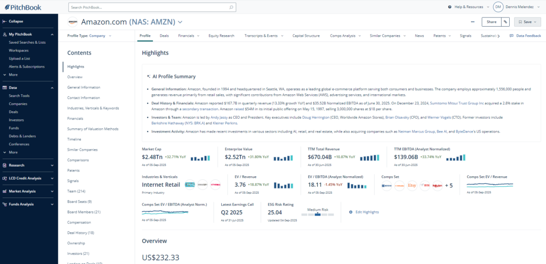Open the Profile Type Company dropdown
This screenshot has width=546, height=264.
pos(90,36)
